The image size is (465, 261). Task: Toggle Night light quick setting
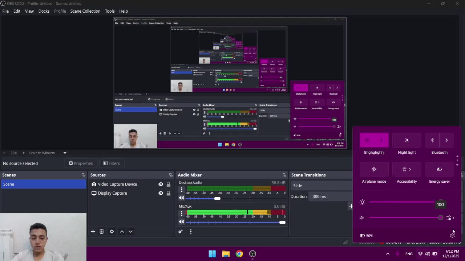pos(407,140)
